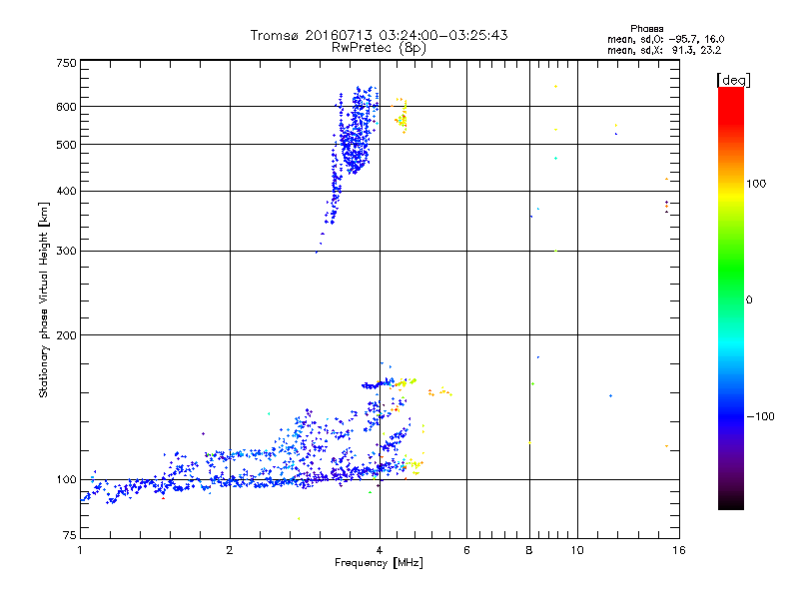This screenshot has width=799, height=599.
Task: Click the phase colorbar gradient
Action: 731,298
